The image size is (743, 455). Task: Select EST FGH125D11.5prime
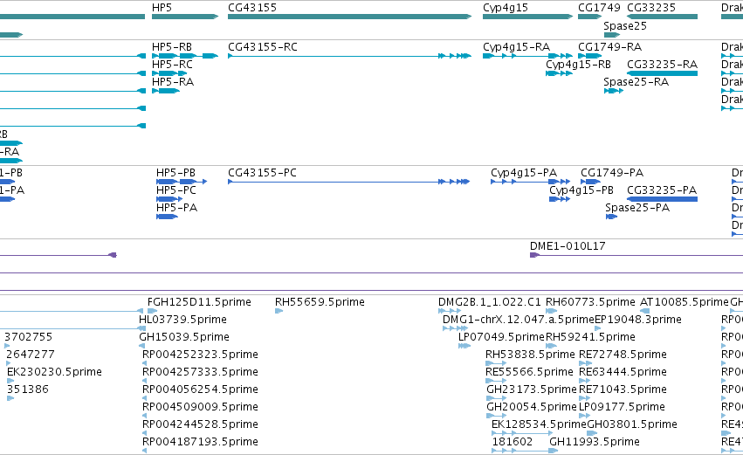199,302
